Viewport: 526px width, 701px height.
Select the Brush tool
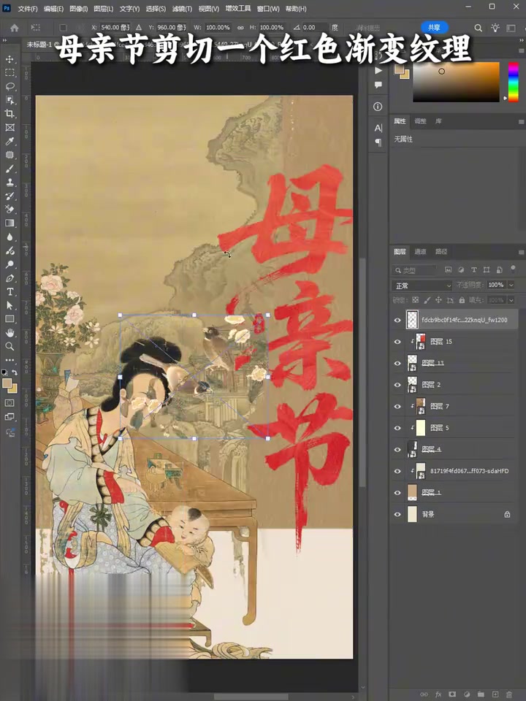pos(9,169)
